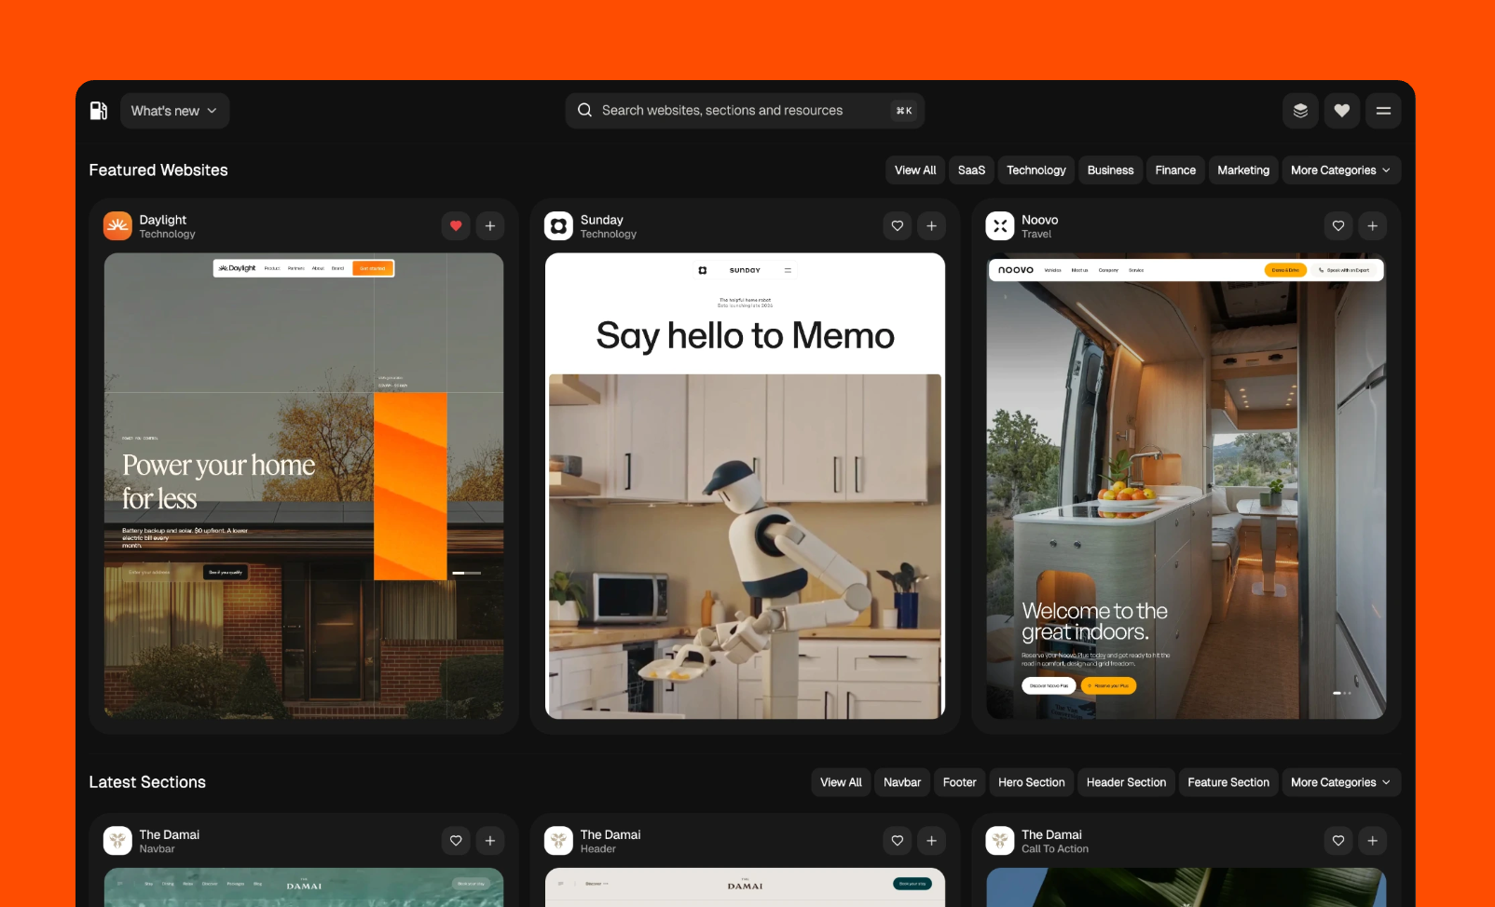Viewport: 1495px width, 907px height.
Task: Open the Sunday Say hello to Memo preview
Action: click(x=745, y=486)
